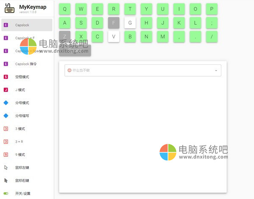This screenshot has height=199, width=254.
Task: Click the gray Space key
Action: pyautogui.click(x=75, y=50)
